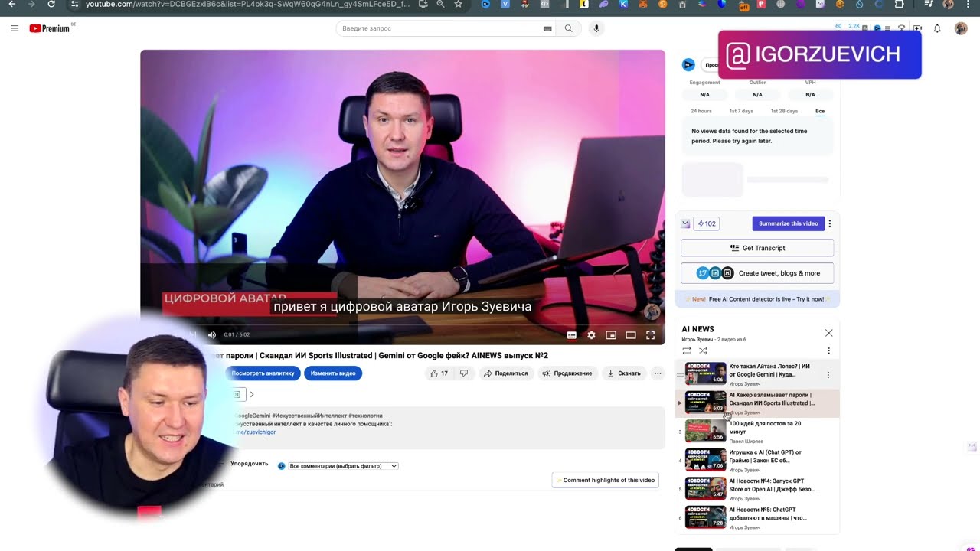The image size is (980, 551).
Task: Select the 1st 7 days tab
Action: pos(741,111)
